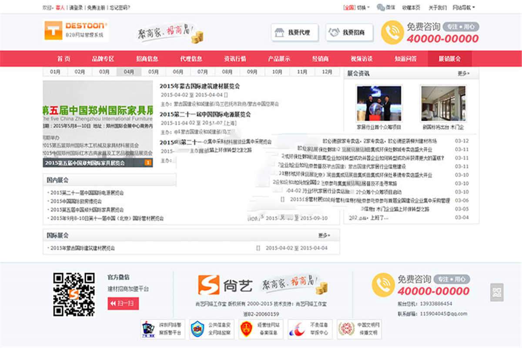Open the 经营性网站备案信息 badge

point(261,329)
